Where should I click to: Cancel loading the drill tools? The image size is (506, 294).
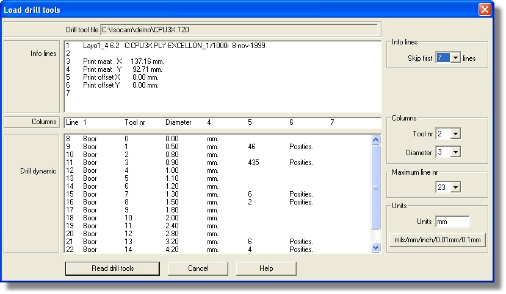click(198, 268)
